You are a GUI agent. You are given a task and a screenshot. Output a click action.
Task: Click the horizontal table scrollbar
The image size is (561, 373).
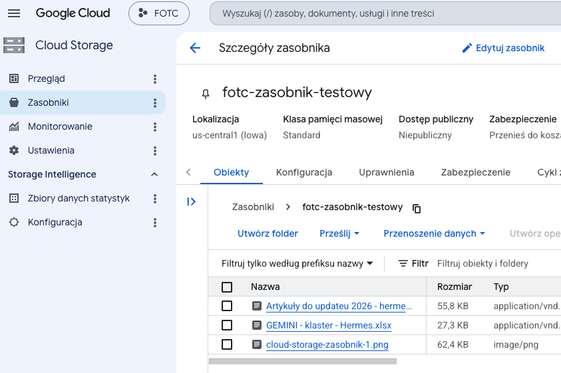tap(303, 361)
